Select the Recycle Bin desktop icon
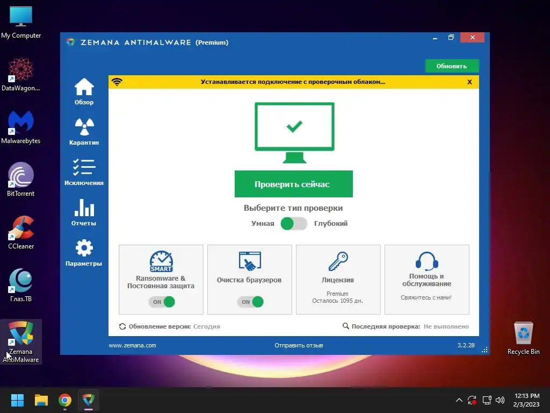This screenshot has width=550, height=413. click(523, 339)
